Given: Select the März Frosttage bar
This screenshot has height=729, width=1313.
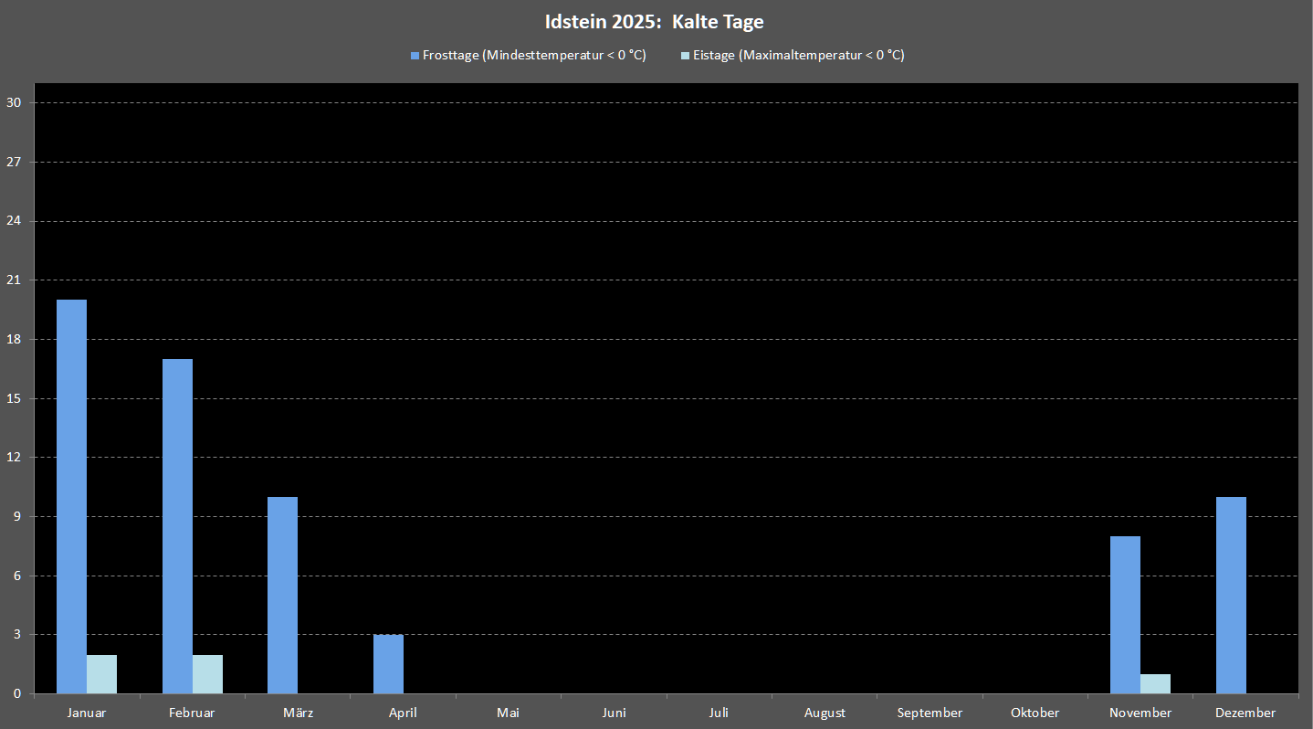Looking at the screenshot, I should pos(282,595).
